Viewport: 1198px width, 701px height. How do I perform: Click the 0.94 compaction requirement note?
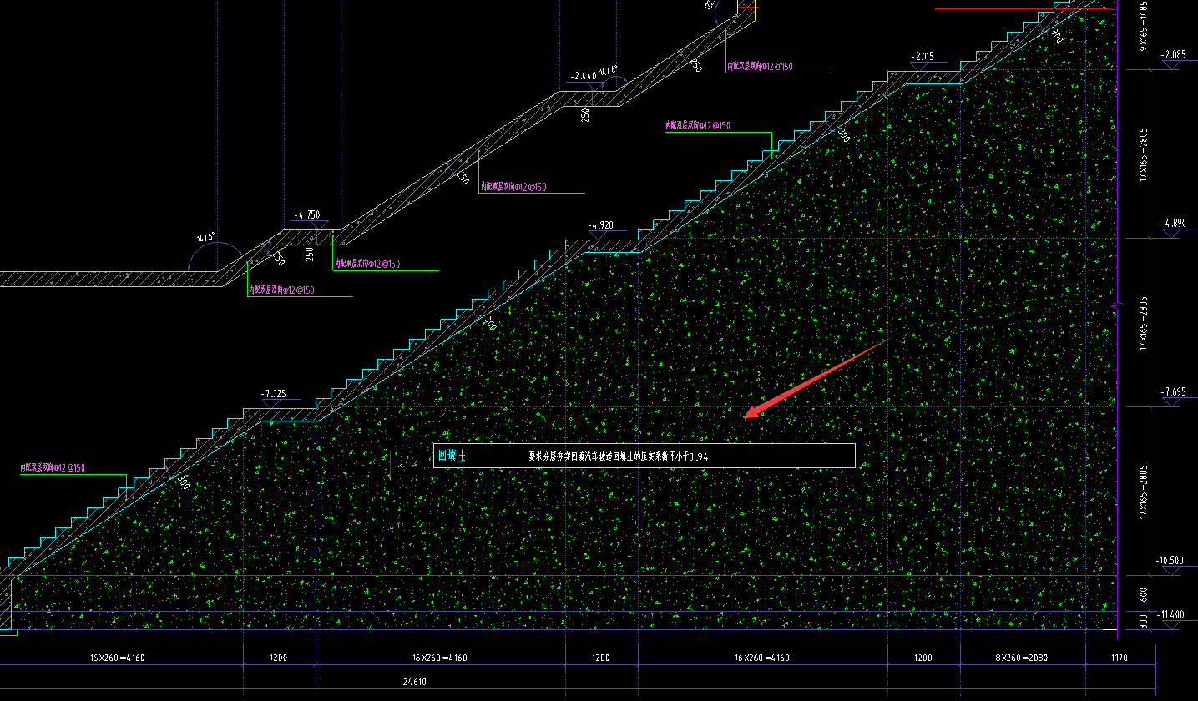tap(619, 456)
